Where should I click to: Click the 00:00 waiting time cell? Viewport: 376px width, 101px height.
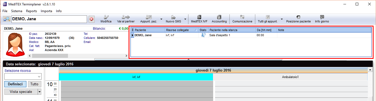pos(266,35)
